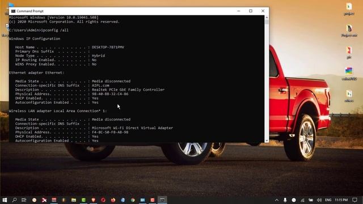Switch to the active Command Prompt taskbar button

(162, 200)
